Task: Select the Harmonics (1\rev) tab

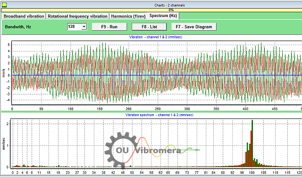Action: point(128,16)
